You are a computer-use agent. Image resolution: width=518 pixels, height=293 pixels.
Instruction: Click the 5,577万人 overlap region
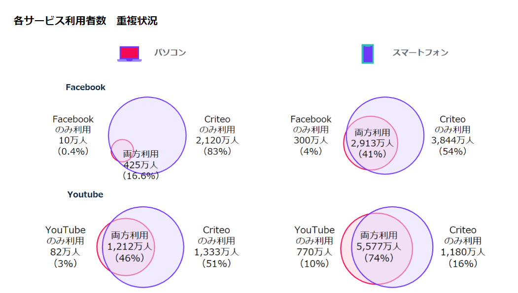coord(379,246)
